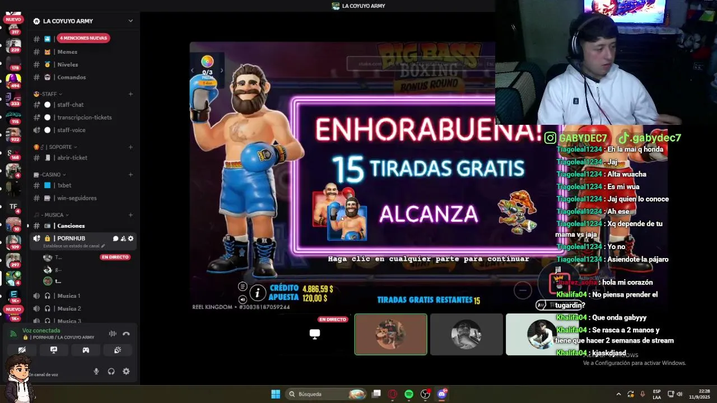Jump to 4 menciones nuevas

(x=84, y=38)
